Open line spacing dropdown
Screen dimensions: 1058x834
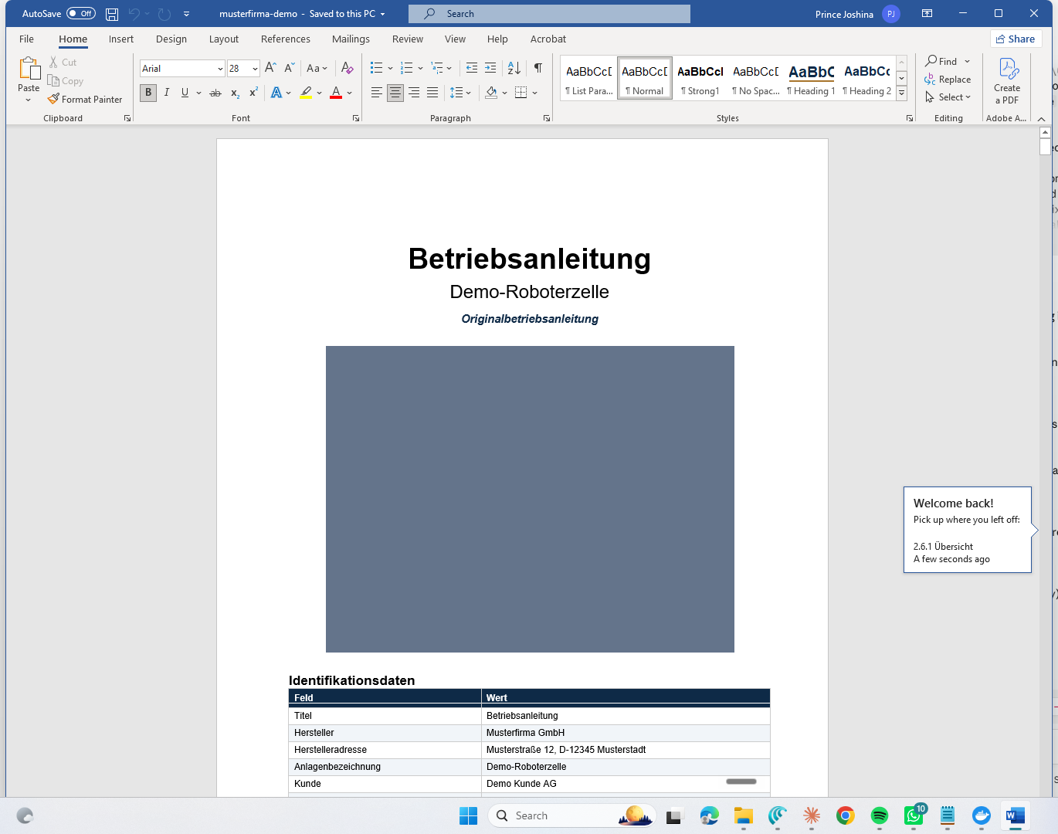click(x=461, y=93)
